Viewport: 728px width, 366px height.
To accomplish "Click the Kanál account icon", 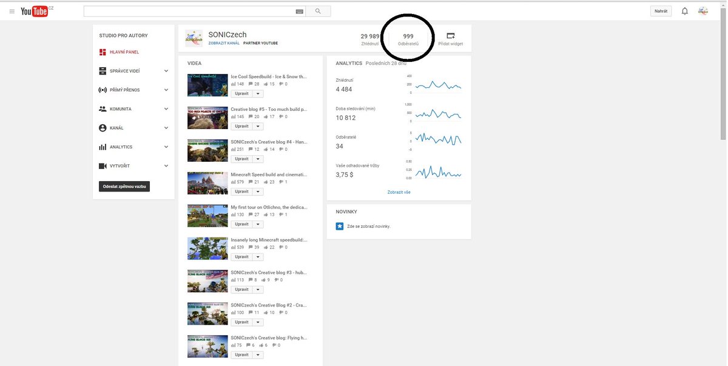I will [103, 128].
